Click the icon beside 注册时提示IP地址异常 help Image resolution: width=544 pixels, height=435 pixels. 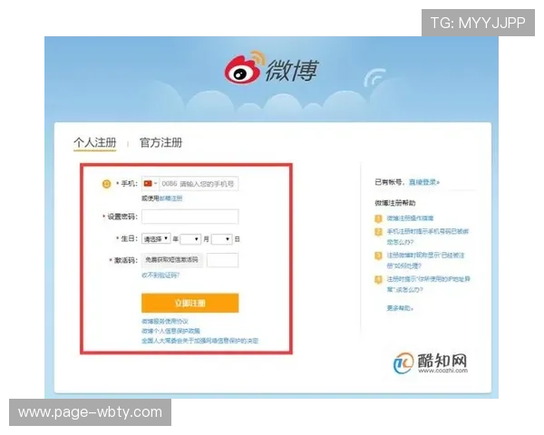(x=378, y=279)
